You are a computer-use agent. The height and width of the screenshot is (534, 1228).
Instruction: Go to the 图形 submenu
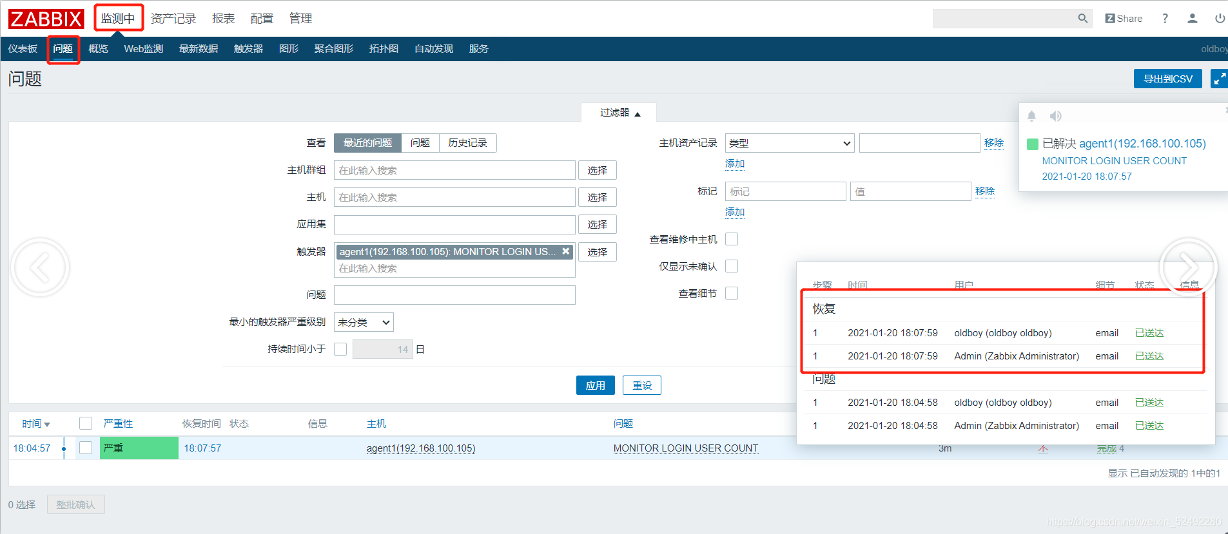[289, 49]
